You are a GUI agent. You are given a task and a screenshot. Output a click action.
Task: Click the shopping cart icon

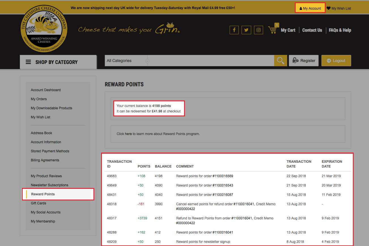point(272,30)
